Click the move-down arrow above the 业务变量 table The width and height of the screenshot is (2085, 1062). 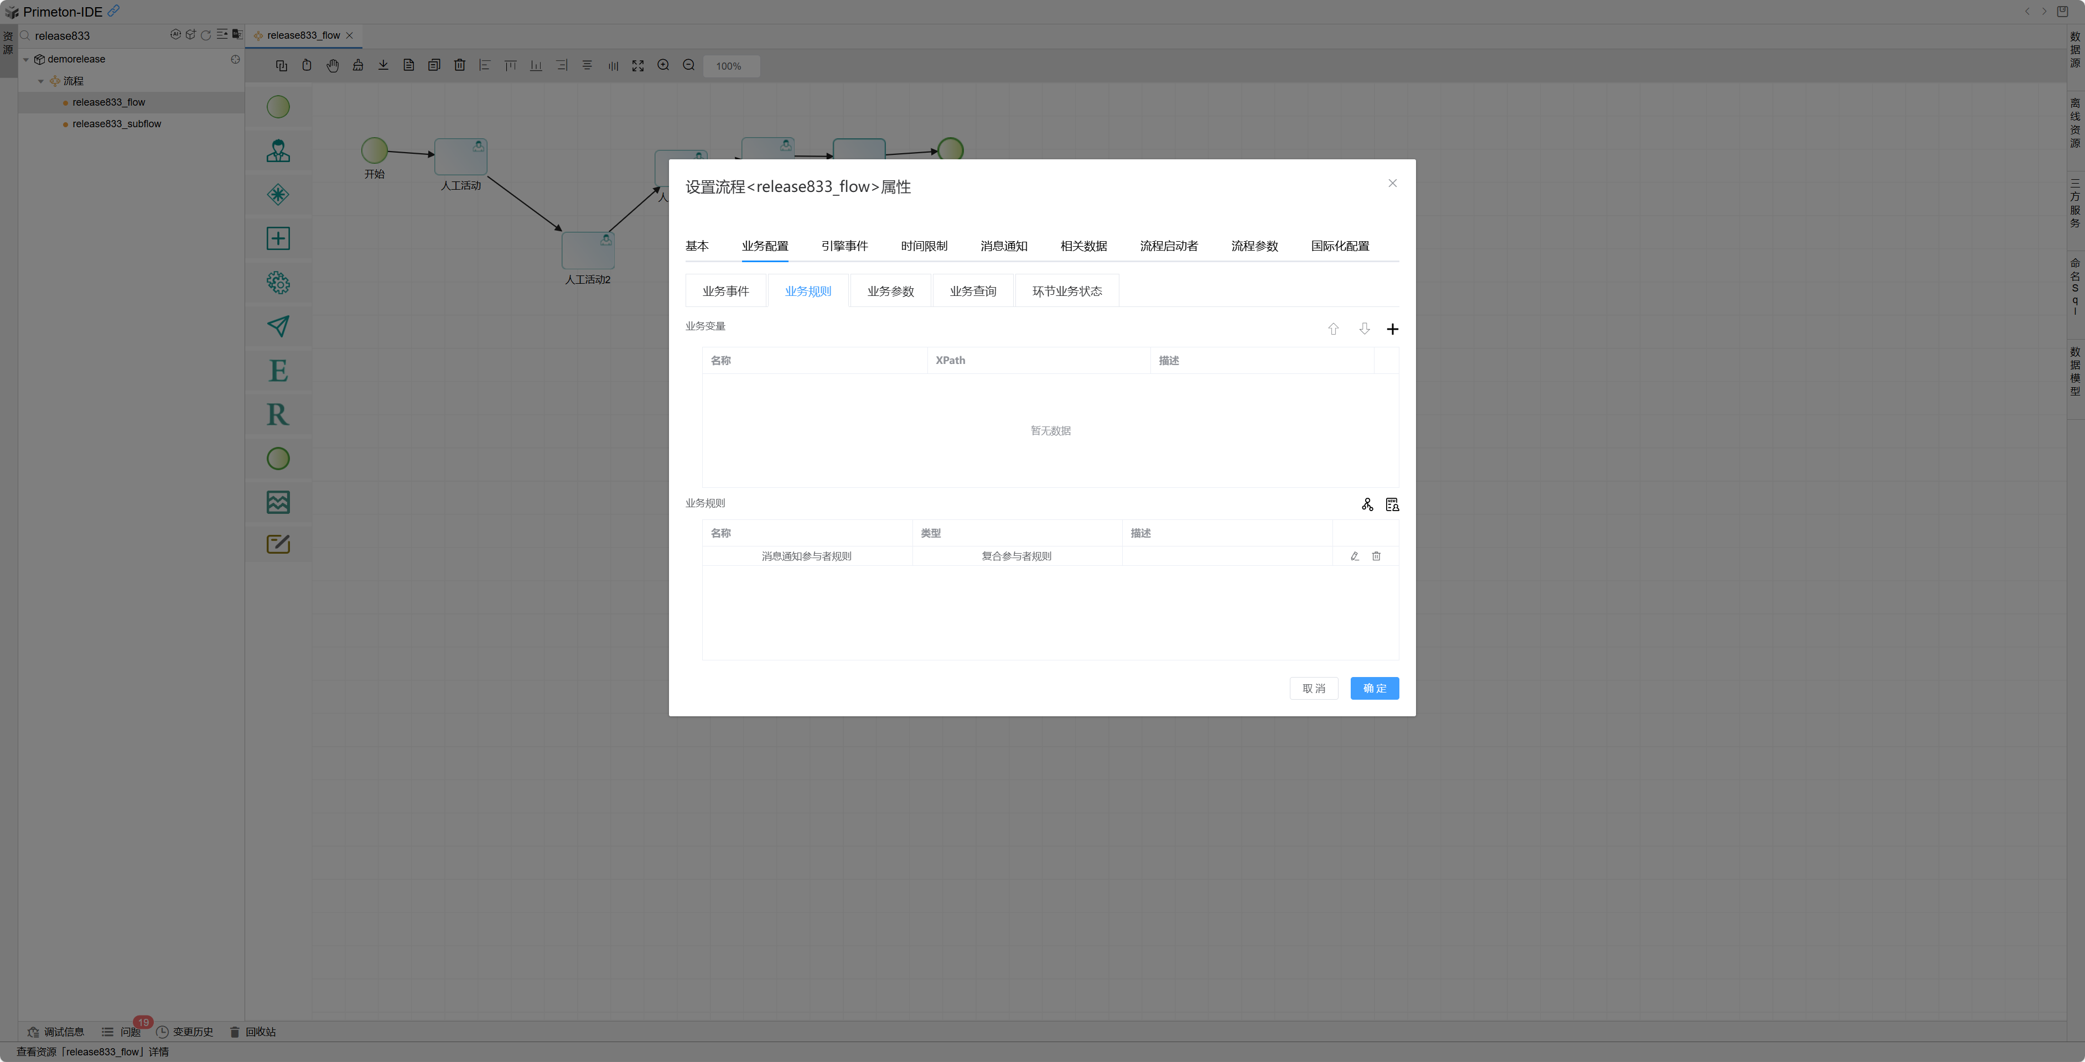tap(1364, 329)
